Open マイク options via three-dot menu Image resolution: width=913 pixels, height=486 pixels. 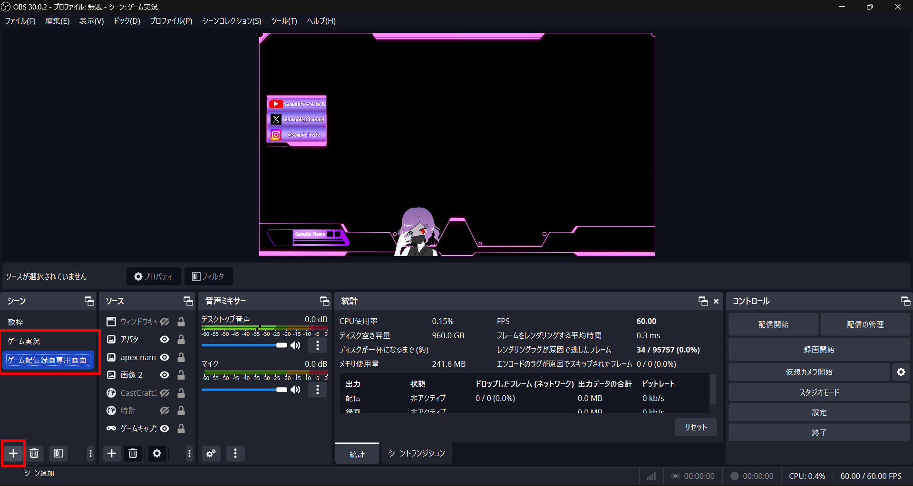pos(317,390)
